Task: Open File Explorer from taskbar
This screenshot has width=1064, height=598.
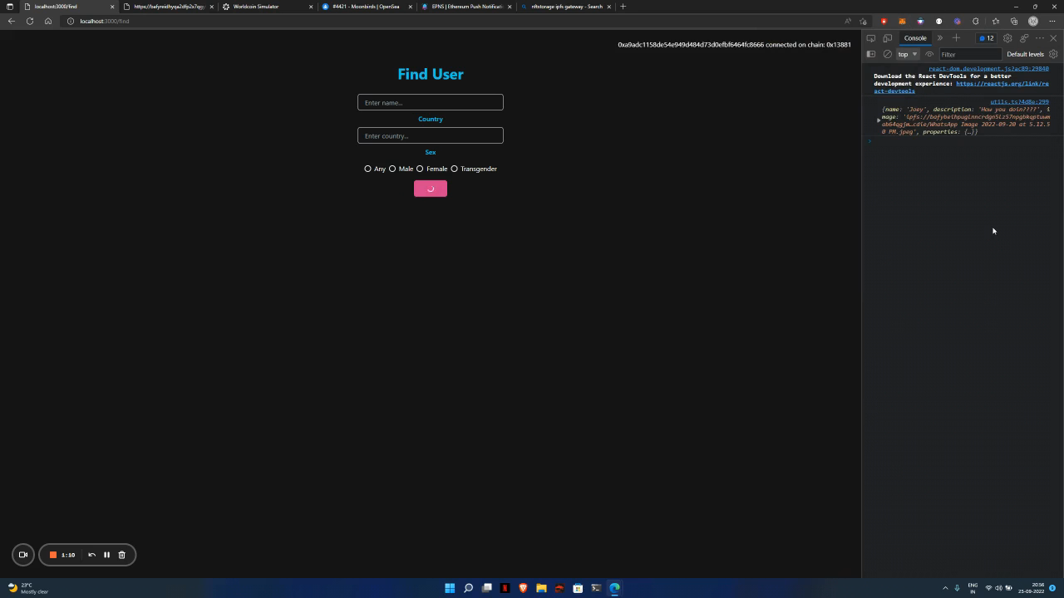Action: [541, 588]
